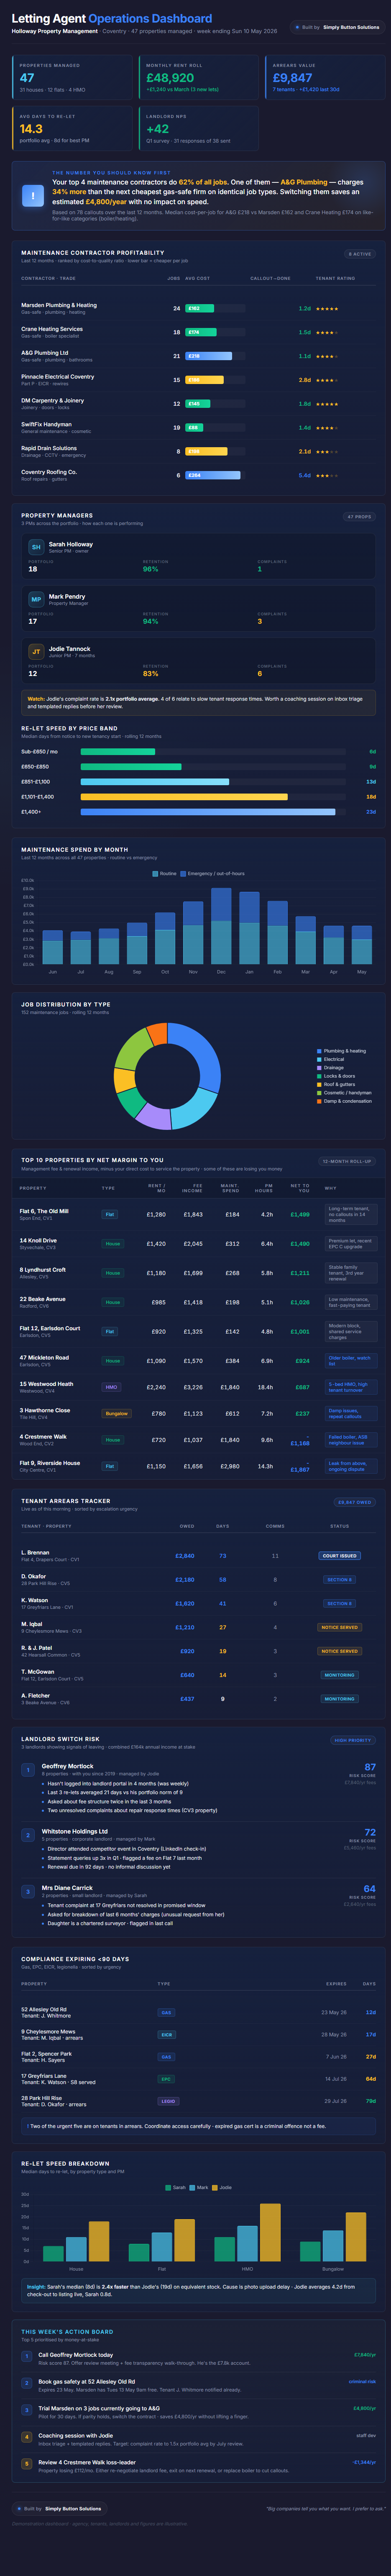The image size is (391, 2576).
Task: Click the GAS badge for 52 Allesley Old Rd
Action: (x=166, y=2012)
